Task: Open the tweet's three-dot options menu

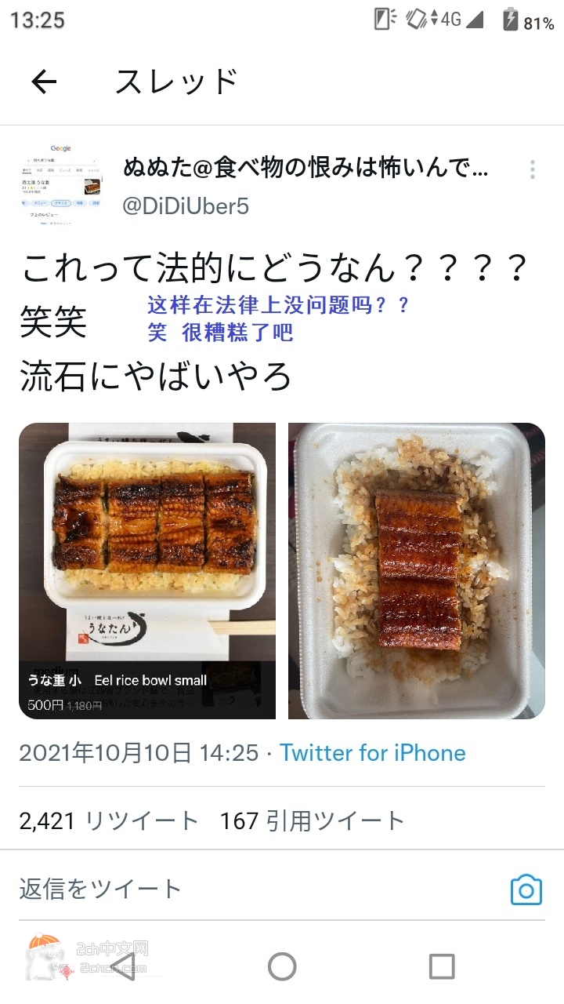Action: [532, 169]
